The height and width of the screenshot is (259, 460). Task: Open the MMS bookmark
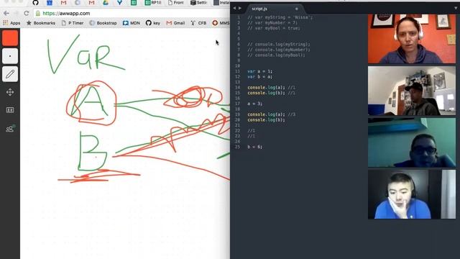[x=221, y=23]
